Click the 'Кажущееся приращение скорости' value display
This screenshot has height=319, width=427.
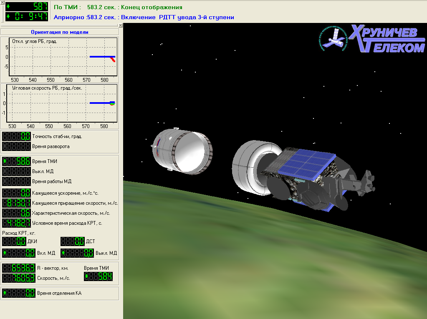(x=17, y=203)
